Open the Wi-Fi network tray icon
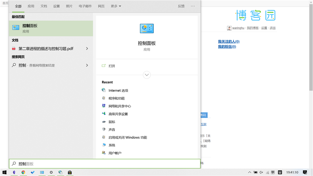 pyautogui.click(x=267, y=172)
